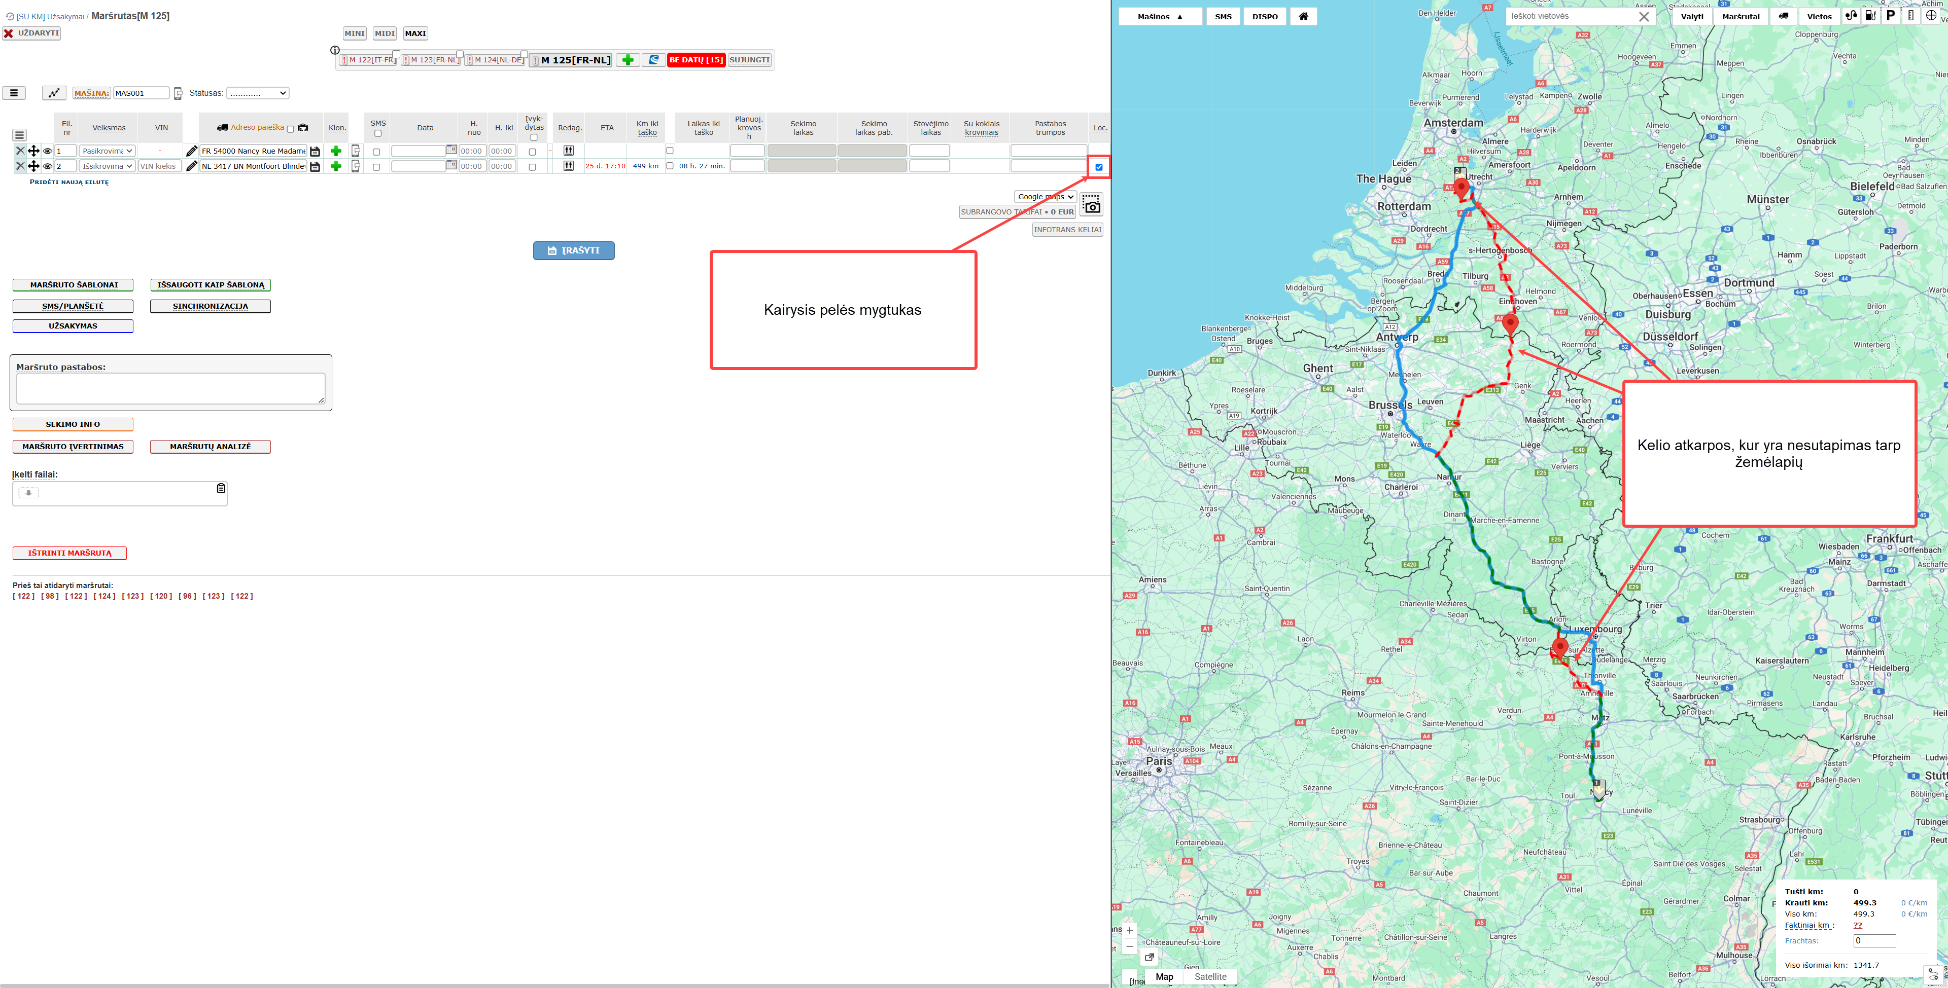Click the move handle on row 1
Screen dimensions: 1948x988
point(33,151)
